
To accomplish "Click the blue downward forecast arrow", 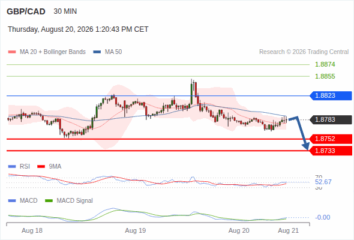I will [299, 133].
